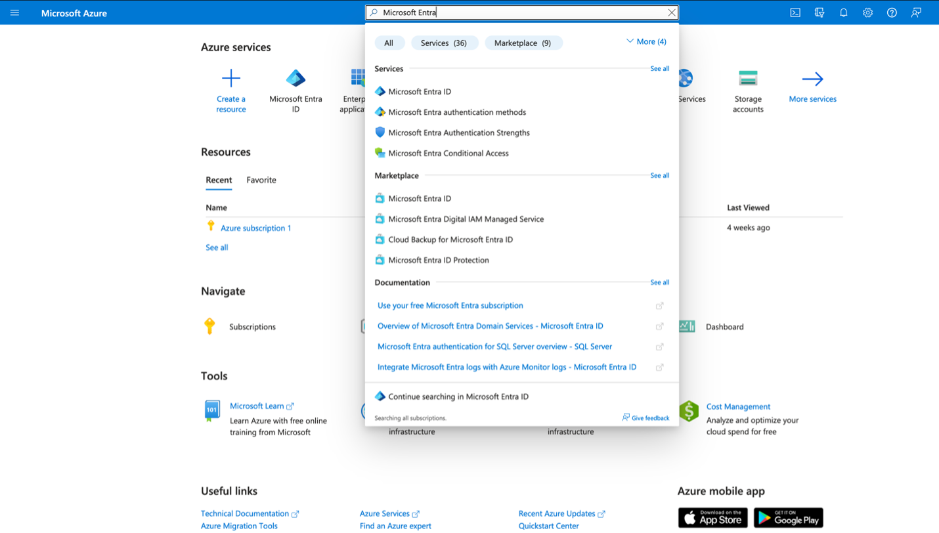
Task: Click the Download on the App Store badge
Action: point(712,518)
